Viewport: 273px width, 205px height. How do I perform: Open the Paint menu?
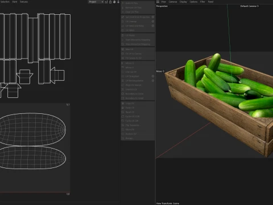point(15,2)
